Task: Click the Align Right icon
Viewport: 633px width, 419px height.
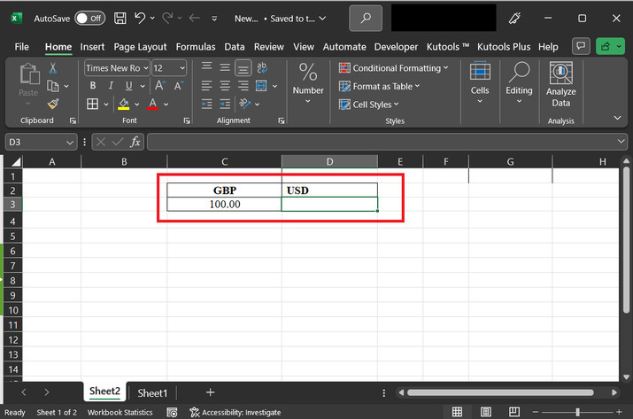Action: [x=243, y=86]
